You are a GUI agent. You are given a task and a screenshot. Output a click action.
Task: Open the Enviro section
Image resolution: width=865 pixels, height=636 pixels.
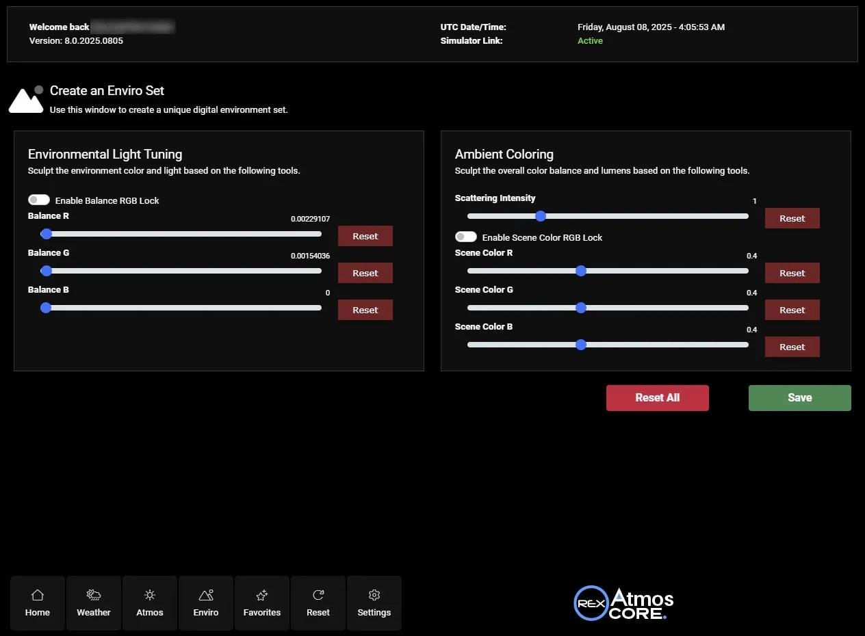click(205, 602)
